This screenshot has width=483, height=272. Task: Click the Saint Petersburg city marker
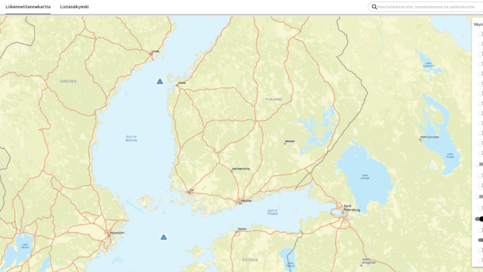pyautogui.click(x=343, y=213)
